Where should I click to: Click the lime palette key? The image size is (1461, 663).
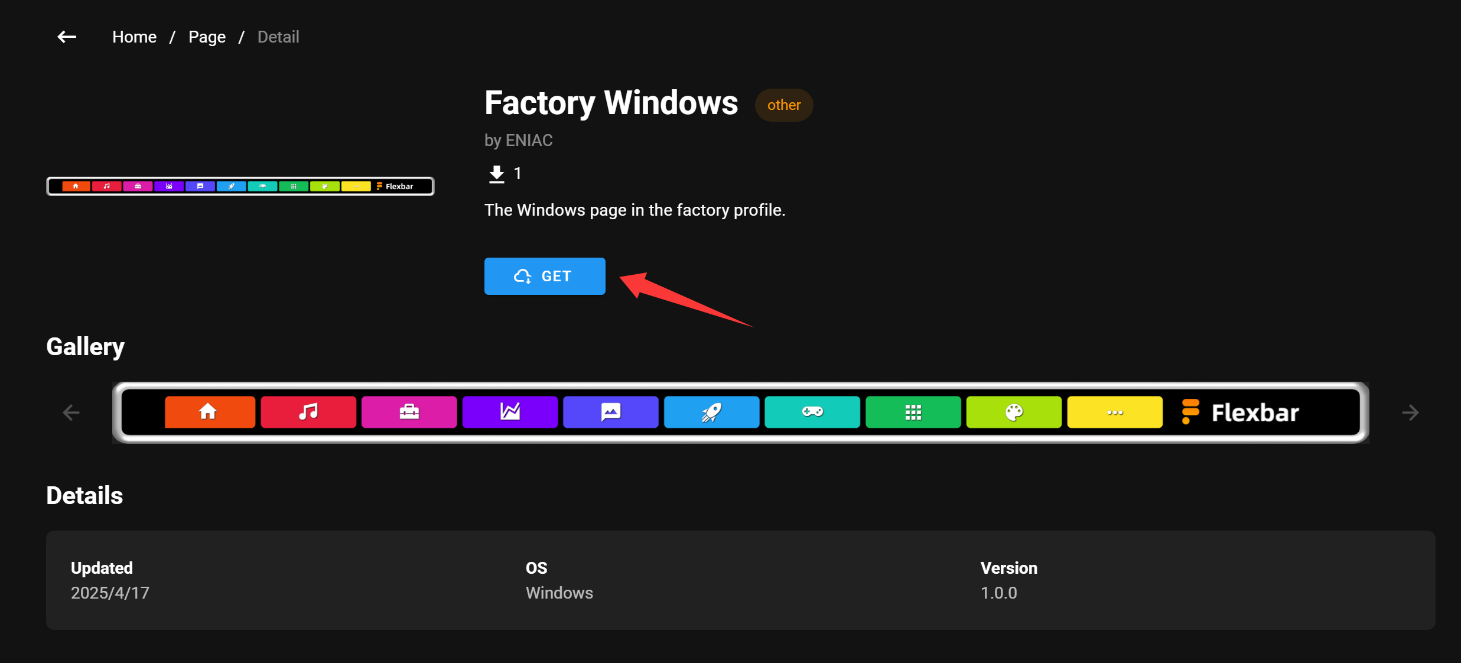1014,412
